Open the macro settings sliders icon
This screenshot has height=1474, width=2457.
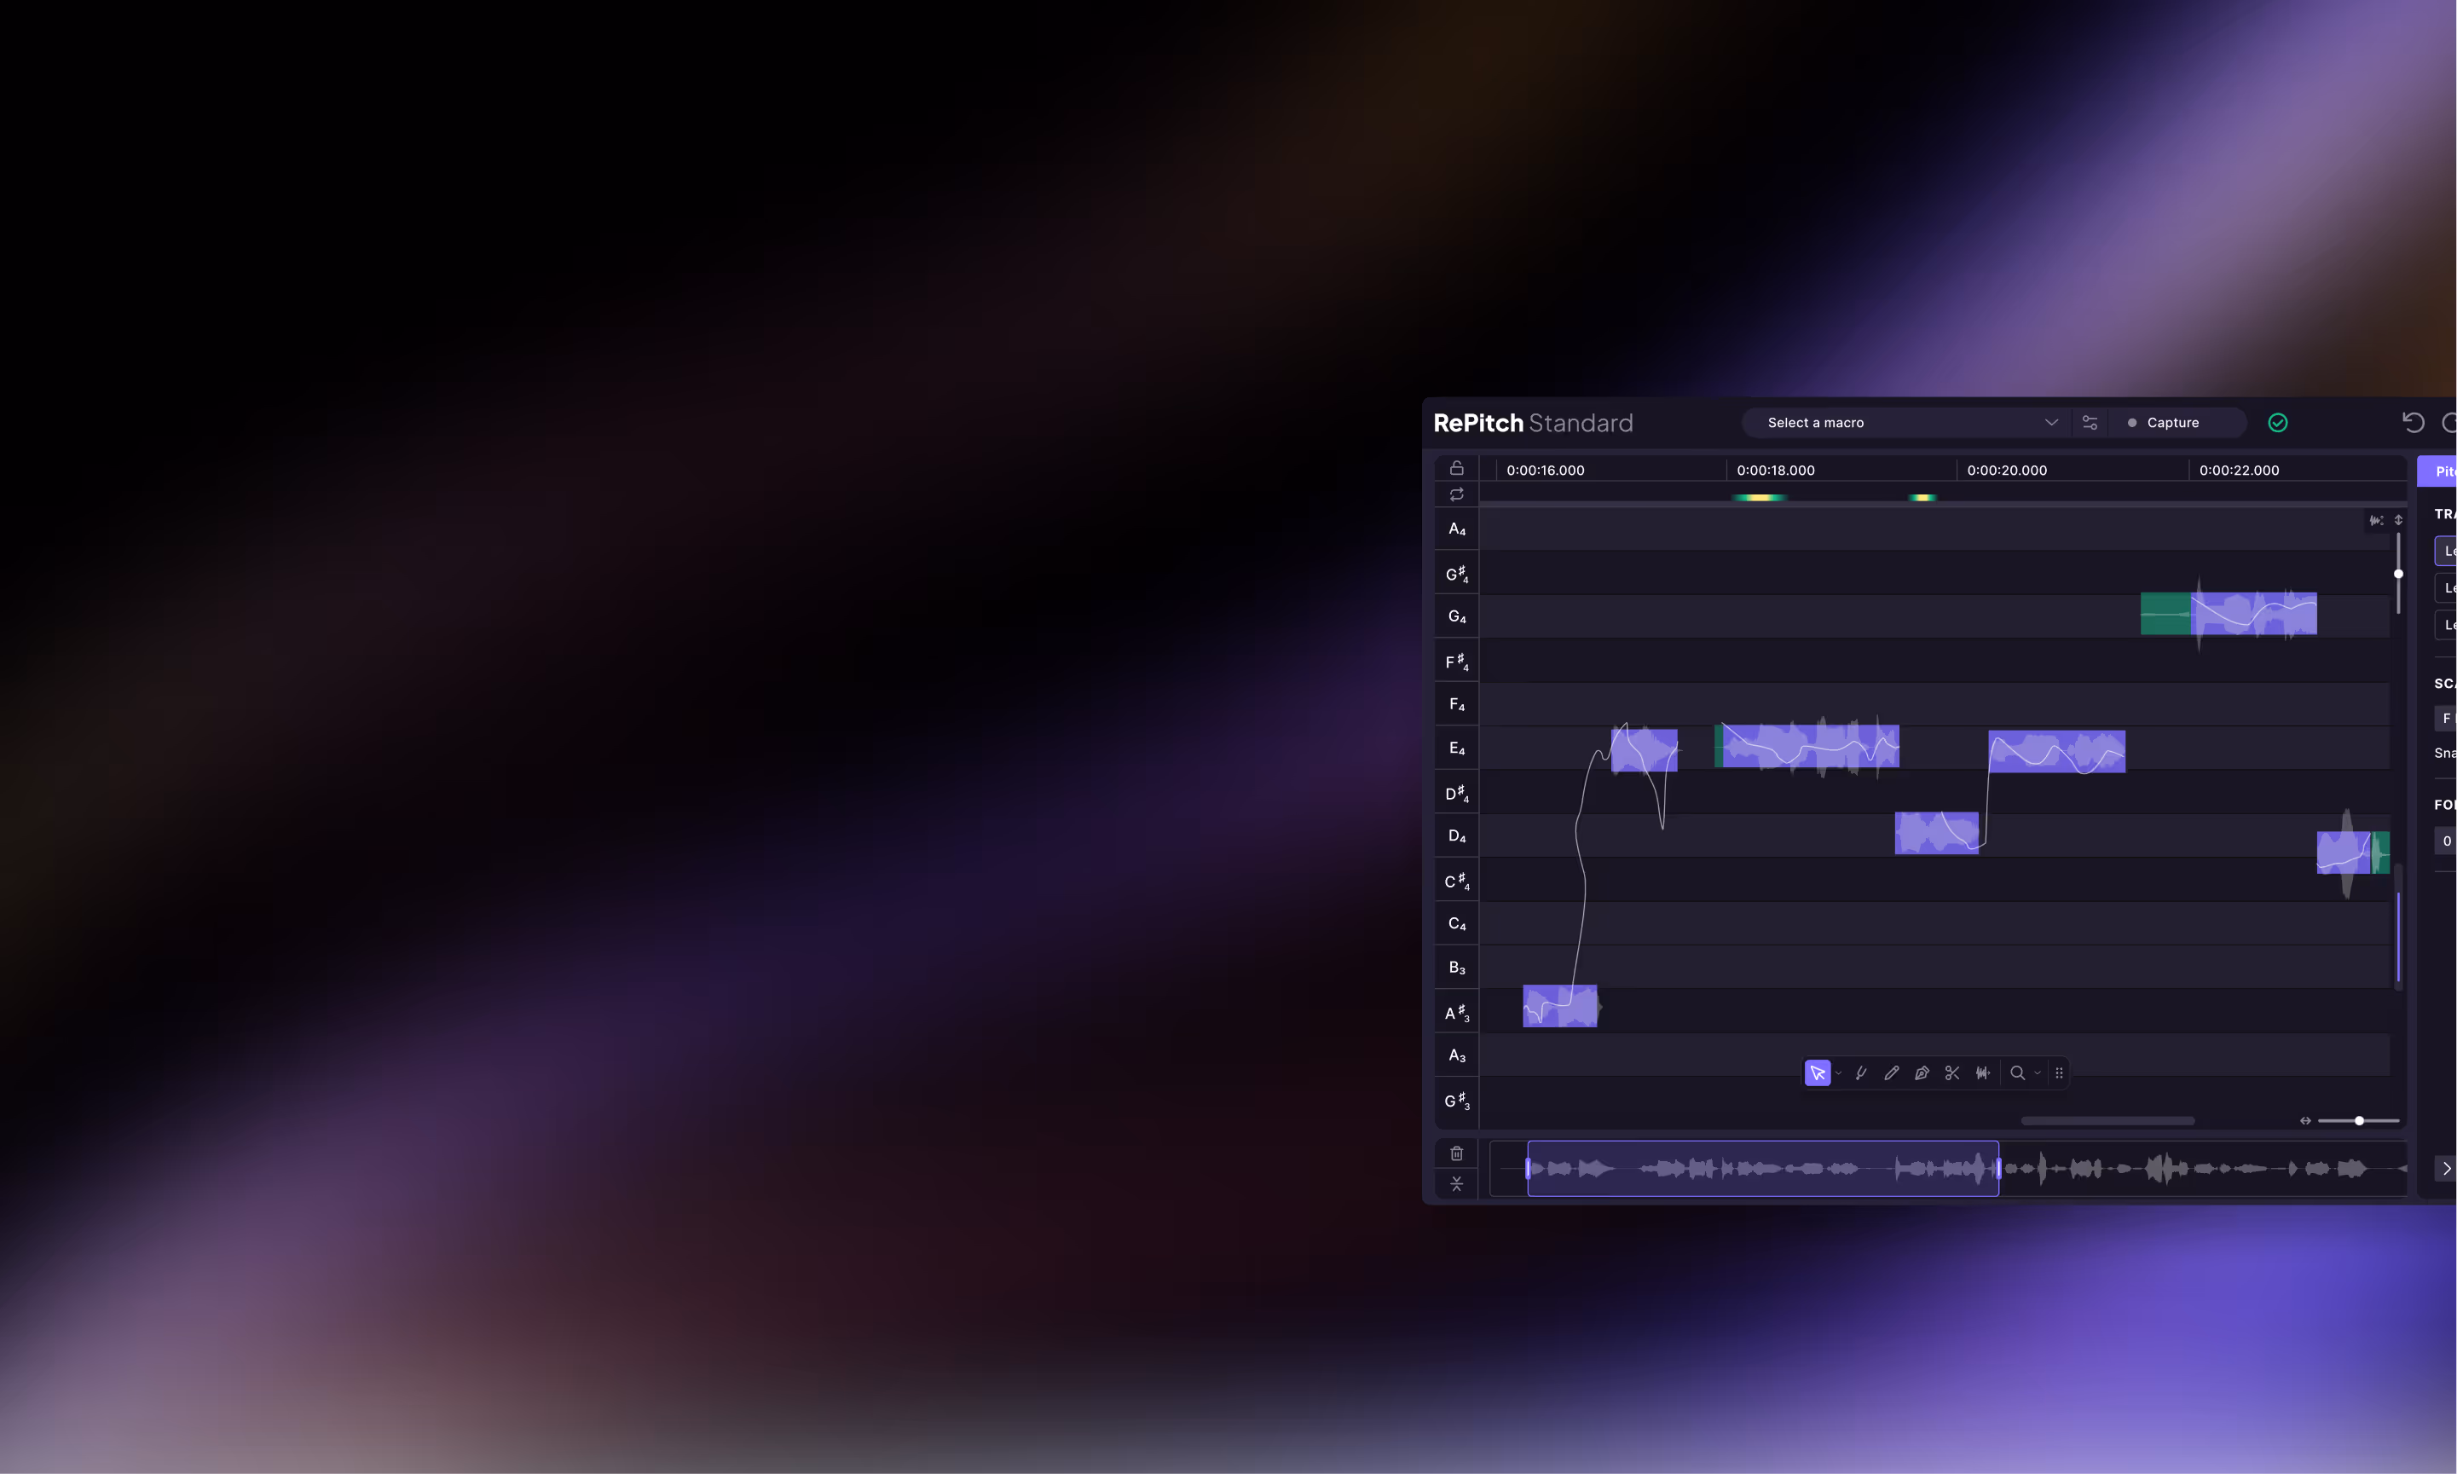[x=2090, y=422]
